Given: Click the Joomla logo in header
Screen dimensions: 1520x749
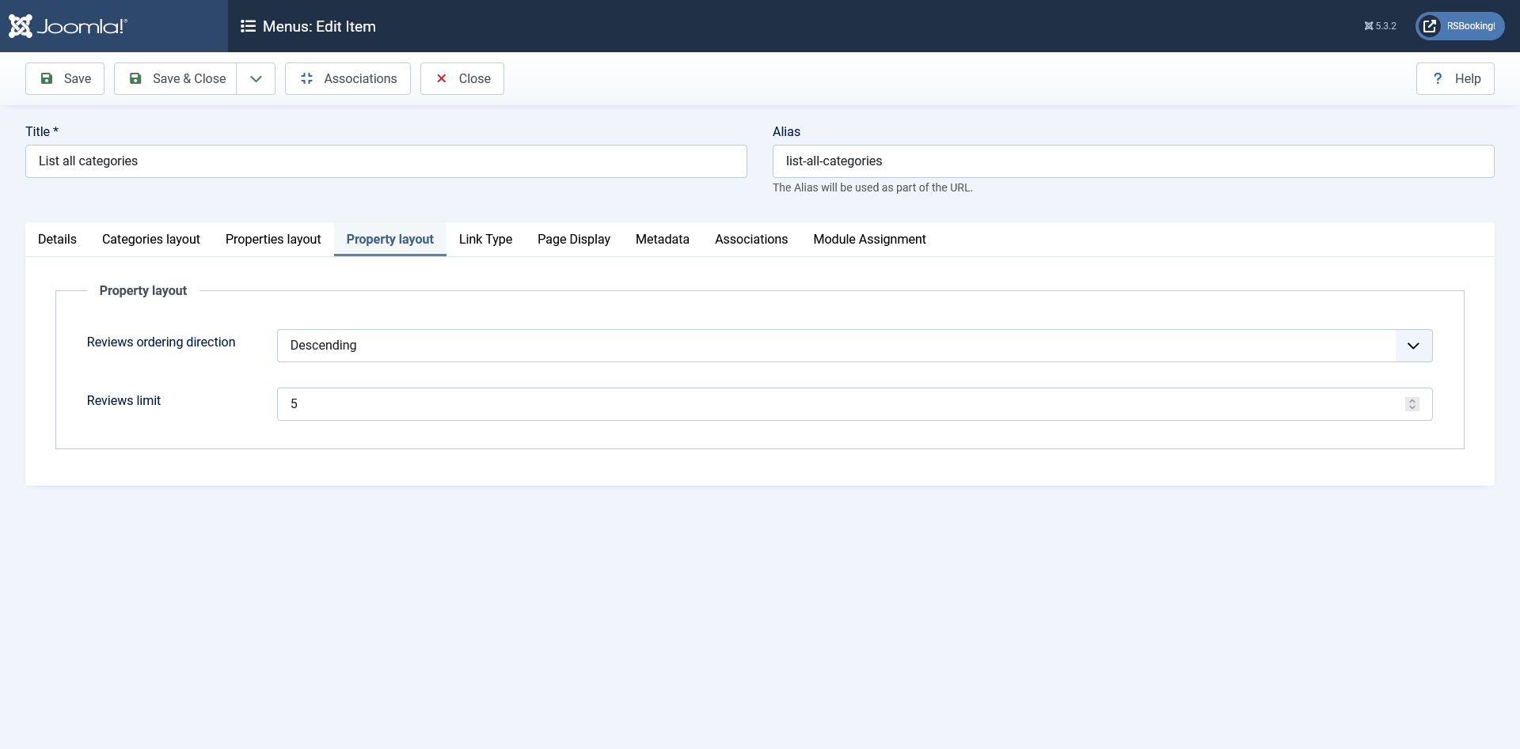Looking at the screenshot, I should [68, 26].
